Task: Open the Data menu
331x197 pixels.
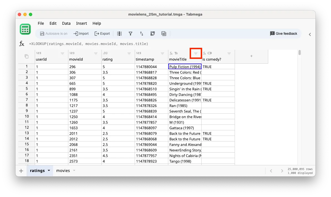Action: [x=66, y=23]
